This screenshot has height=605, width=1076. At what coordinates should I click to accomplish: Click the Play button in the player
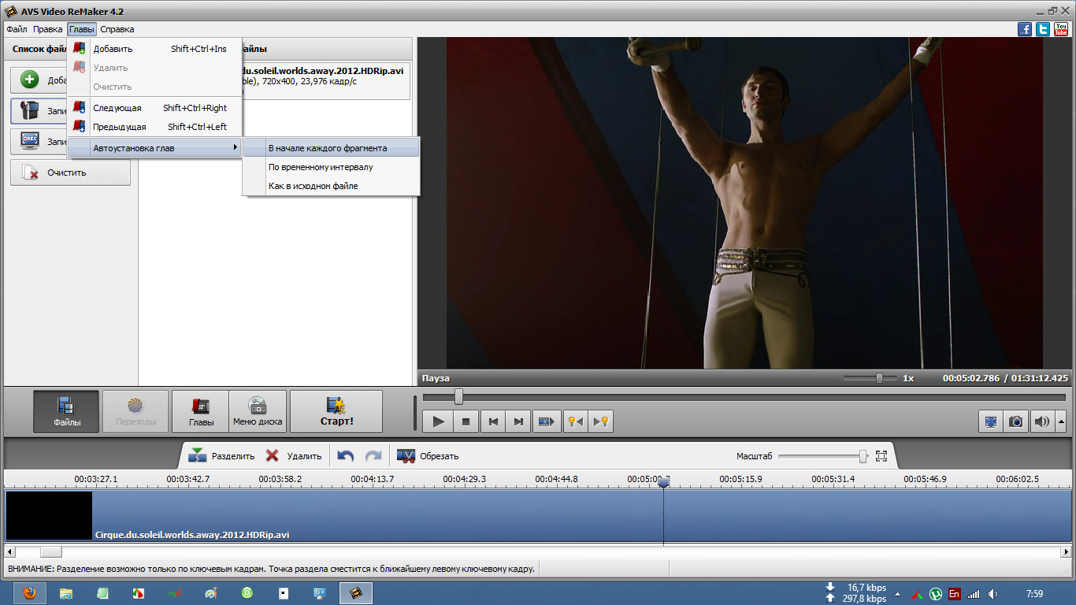pos(439,422)
